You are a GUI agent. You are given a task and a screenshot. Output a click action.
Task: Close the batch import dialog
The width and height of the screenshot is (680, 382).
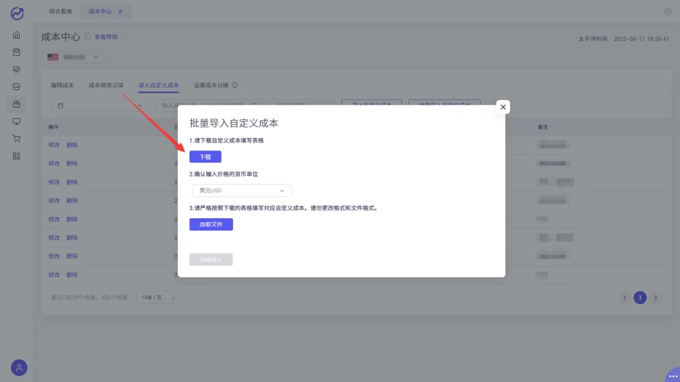click(x=503, y=107)
